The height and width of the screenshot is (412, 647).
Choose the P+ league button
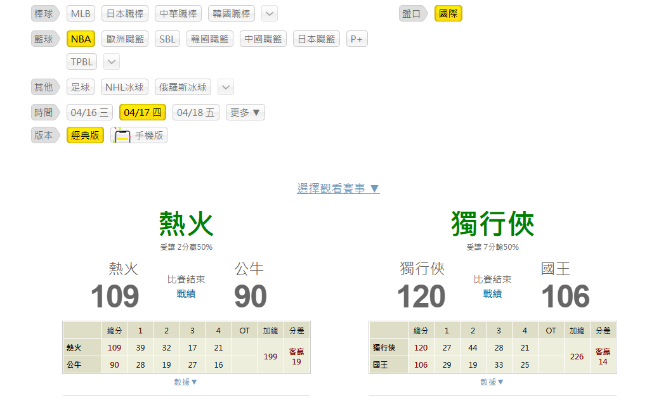tap(357, 39)
